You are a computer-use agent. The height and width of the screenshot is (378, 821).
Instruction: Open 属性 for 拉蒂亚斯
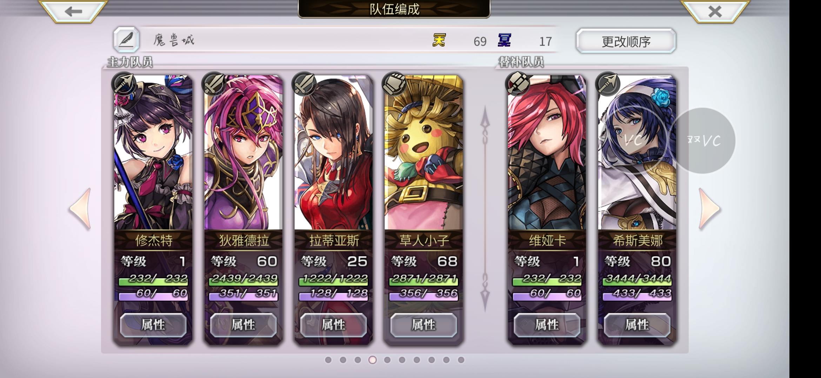click(333, 325)
